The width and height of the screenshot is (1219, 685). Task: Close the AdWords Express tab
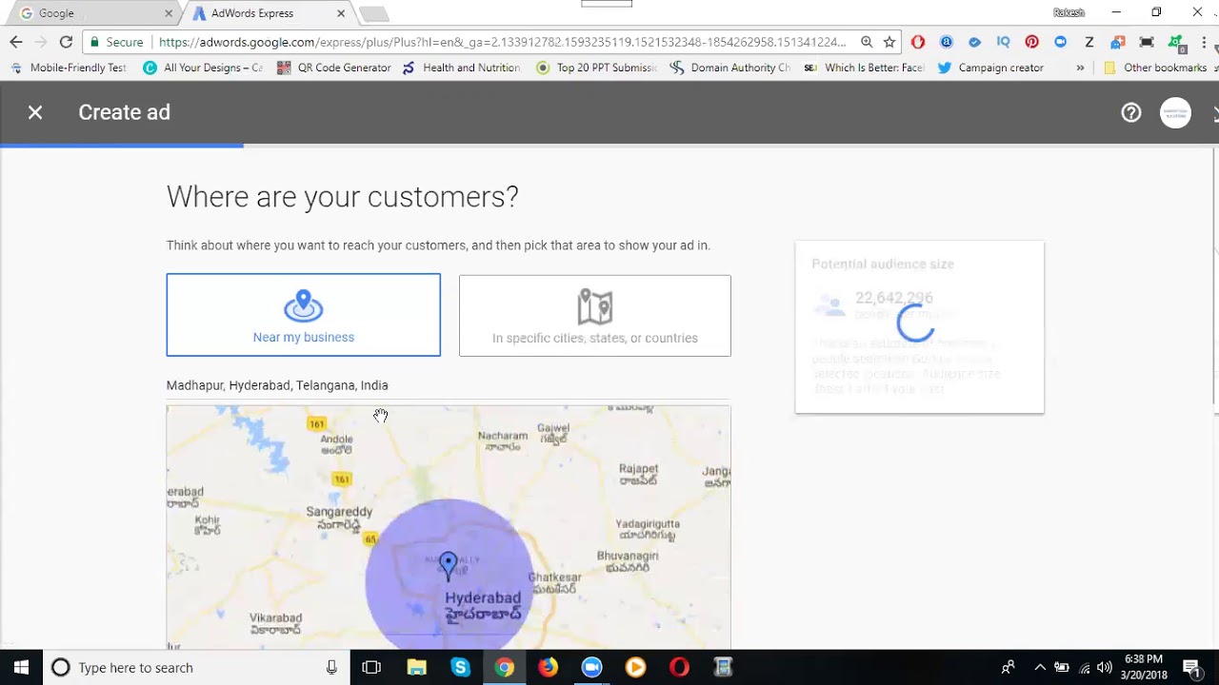pos(341,13)
